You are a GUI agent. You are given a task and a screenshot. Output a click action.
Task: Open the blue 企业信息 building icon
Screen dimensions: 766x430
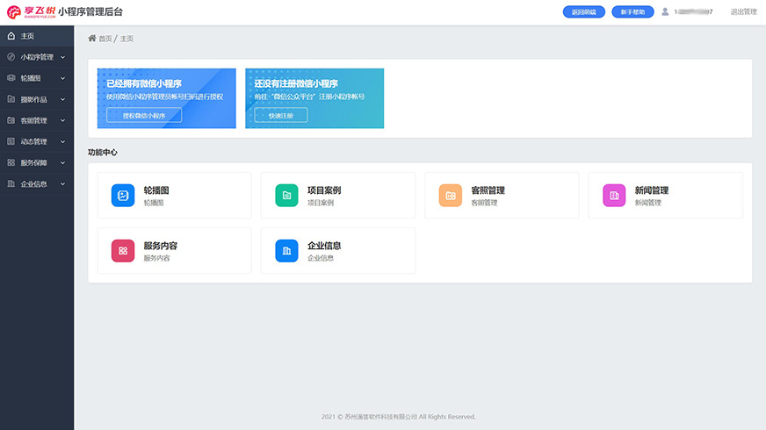point(286,251)
